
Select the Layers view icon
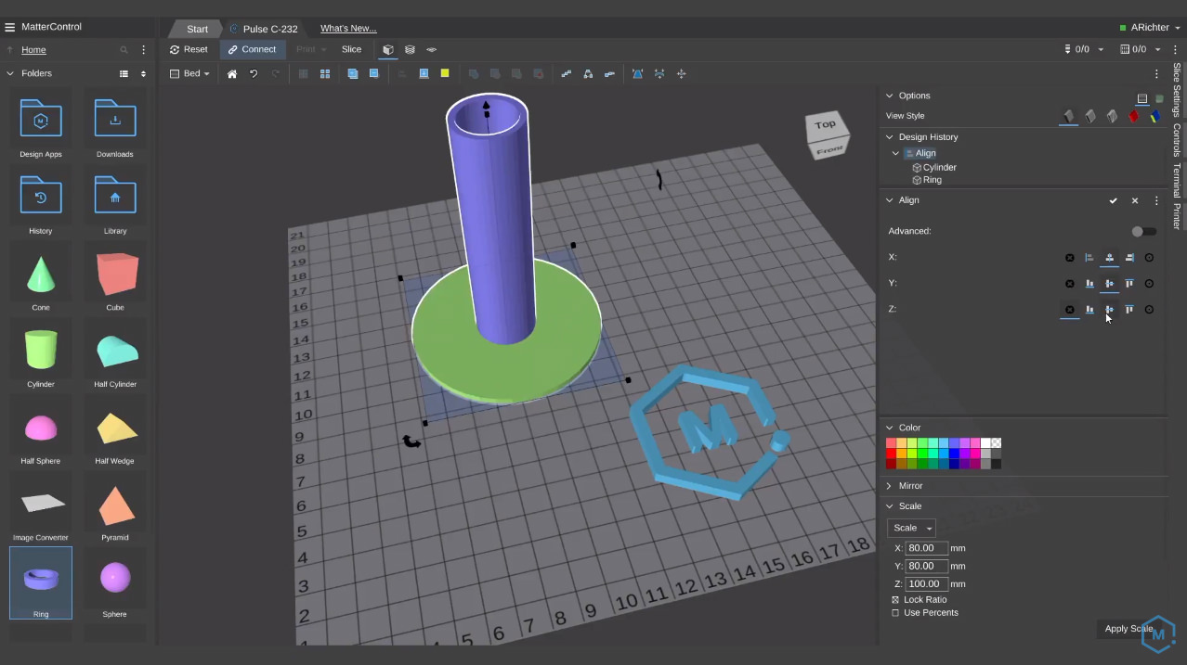pos(410,50)
